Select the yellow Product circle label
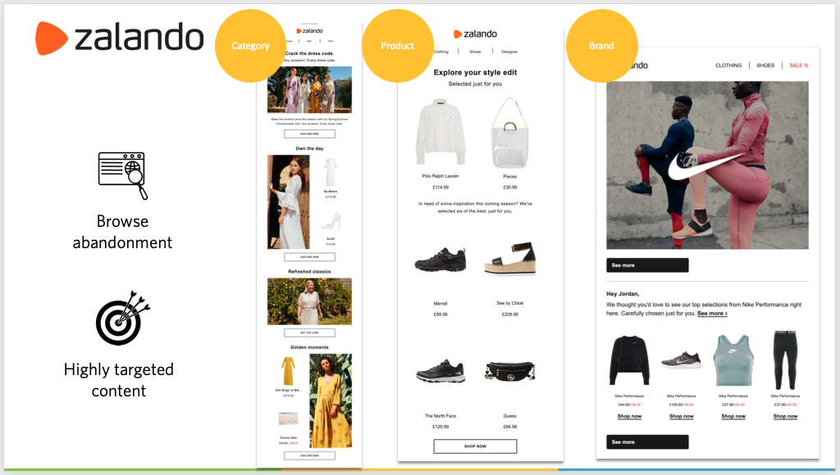The image size is (840, 475). 398,46
